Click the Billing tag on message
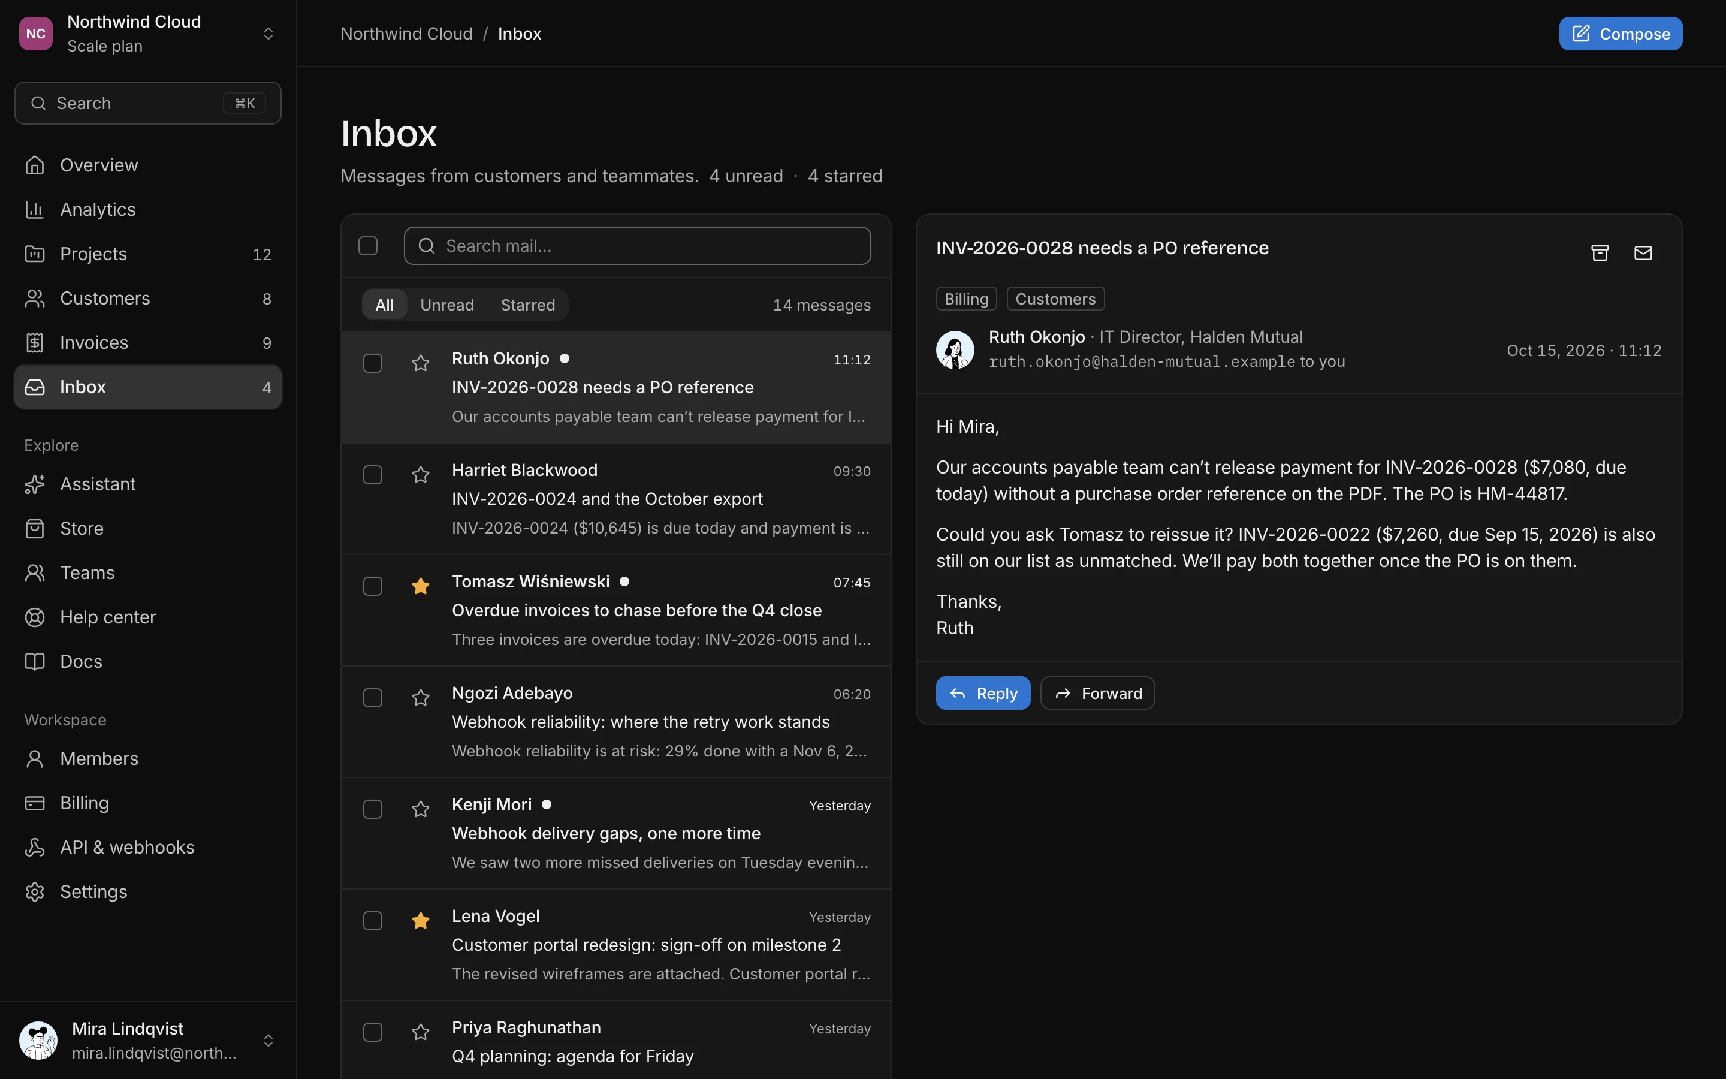This screenshot has width=1726, height=1079. 967,299
